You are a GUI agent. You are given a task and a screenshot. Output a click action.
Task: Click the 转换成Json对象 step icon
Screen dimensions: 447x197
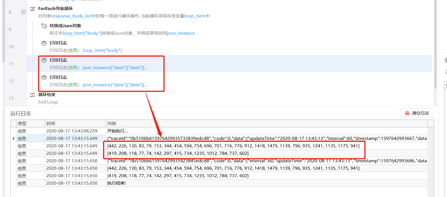click(44, 26)
